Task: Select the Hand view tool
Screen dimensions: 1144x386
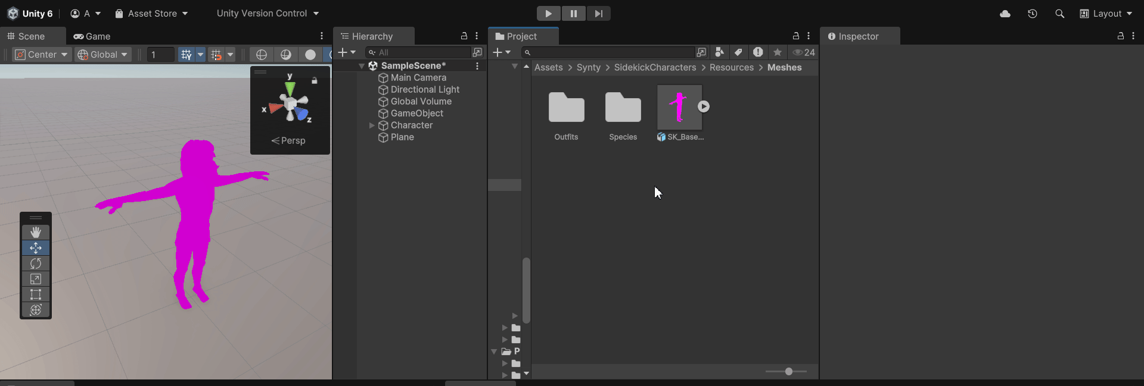Action: (36, 232)
